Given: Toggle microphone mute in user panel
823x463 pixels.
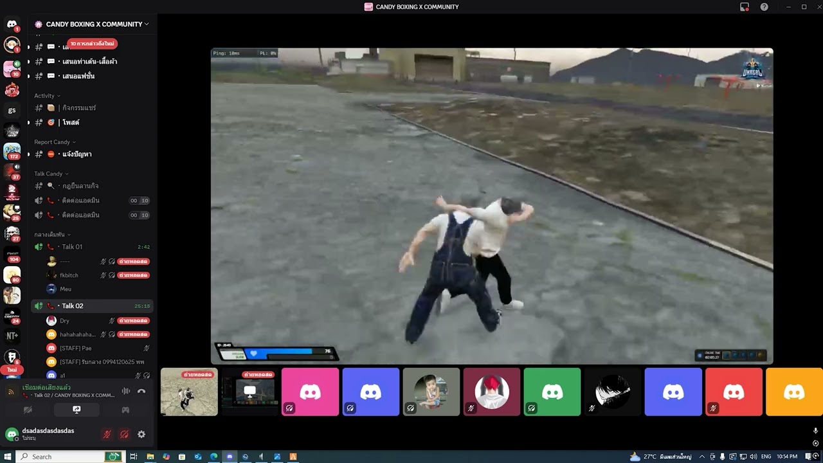Looking at the screenshot, I should point(107,434).
